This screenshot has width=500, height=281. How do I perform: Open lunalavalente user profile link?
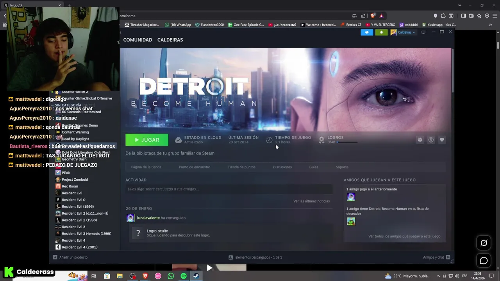pyautogui.click(x=148, y=218)
